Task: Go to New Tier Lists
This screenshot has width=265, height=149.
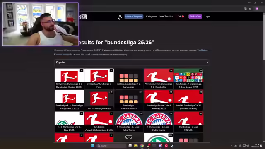Action: tap(166, 17)
